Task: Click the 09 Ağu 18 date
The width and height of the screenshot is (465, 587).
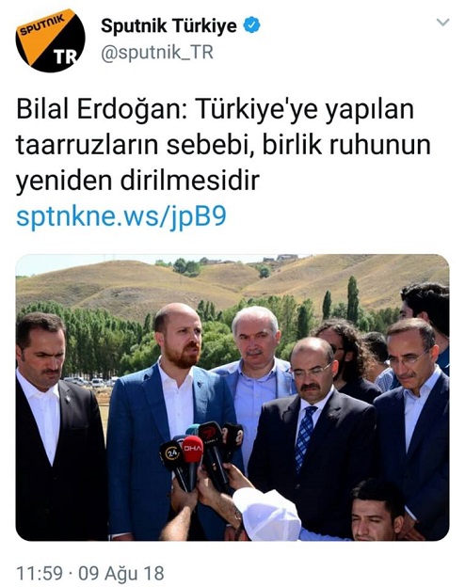Action: tap(121, 573)
